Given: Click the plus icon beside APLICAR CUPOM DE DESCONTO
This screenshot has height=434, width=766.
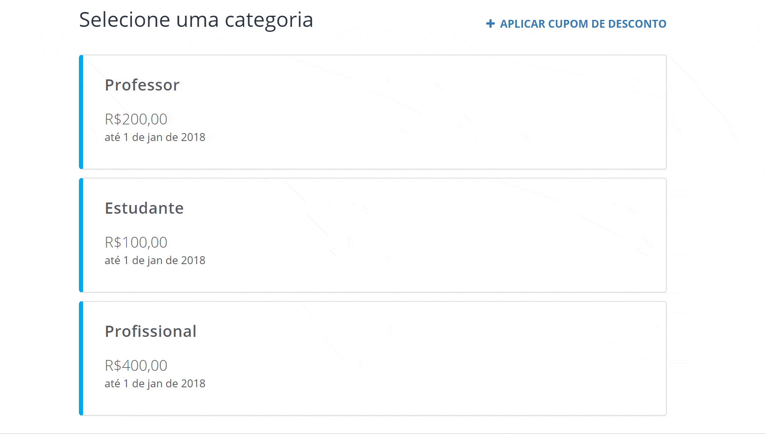Looking at the screenshot, I should coord(490,24).
